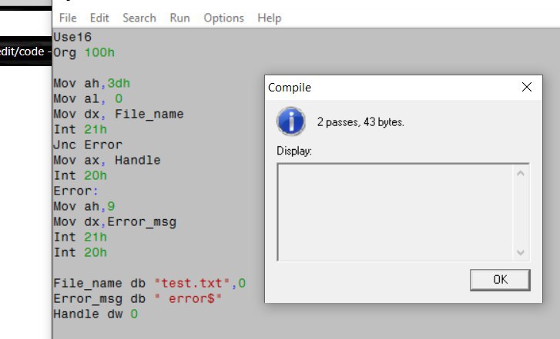Click the 'Error:' label line
560x339 pixels.
click(x=75, y=191)
